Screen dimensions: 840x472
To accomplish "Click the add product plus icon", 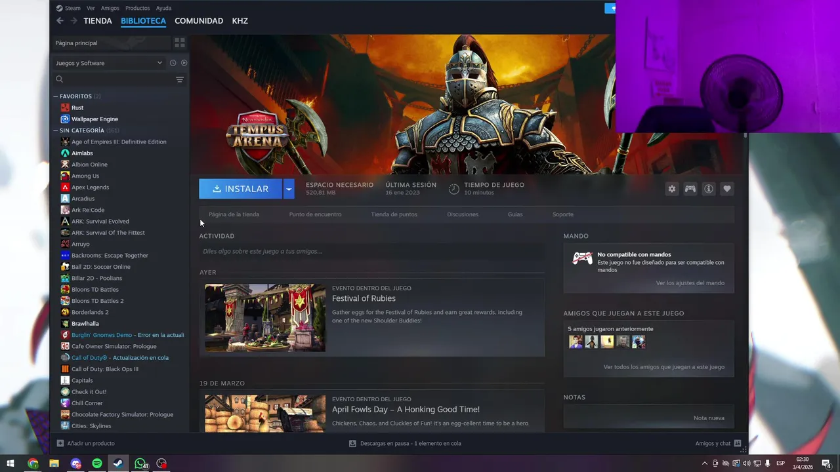I will click(60, 443).
